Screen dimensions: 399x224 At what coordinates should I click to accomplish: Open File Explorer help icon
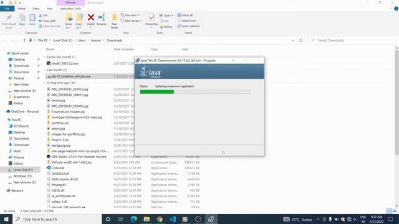pyautogui.click(x=396, y=9)
